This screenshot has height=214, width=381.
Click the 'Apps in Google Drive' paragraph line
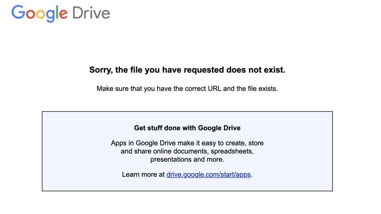pyautogui.click(x=187, y=143)
